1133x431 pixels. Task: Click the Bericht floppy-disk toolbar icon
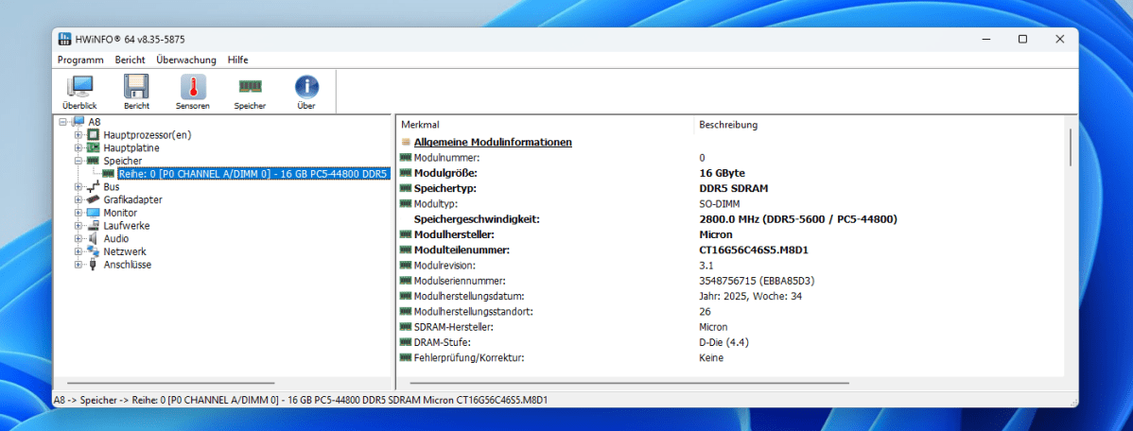click(136, 87)
